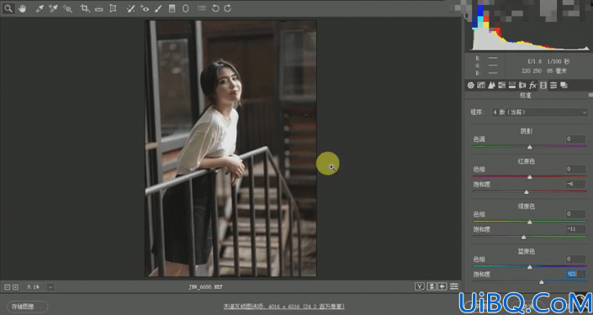Click the red primary hue value field
593x315 pixels.
click(575, 169)
